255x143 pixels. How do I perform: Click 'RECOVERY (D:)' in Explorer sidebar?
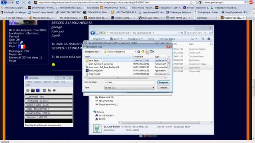coord(106,100)
